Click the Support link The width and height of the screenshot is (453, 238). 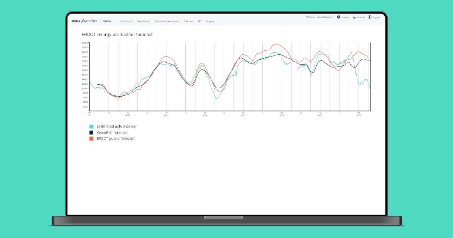(210, 21)
